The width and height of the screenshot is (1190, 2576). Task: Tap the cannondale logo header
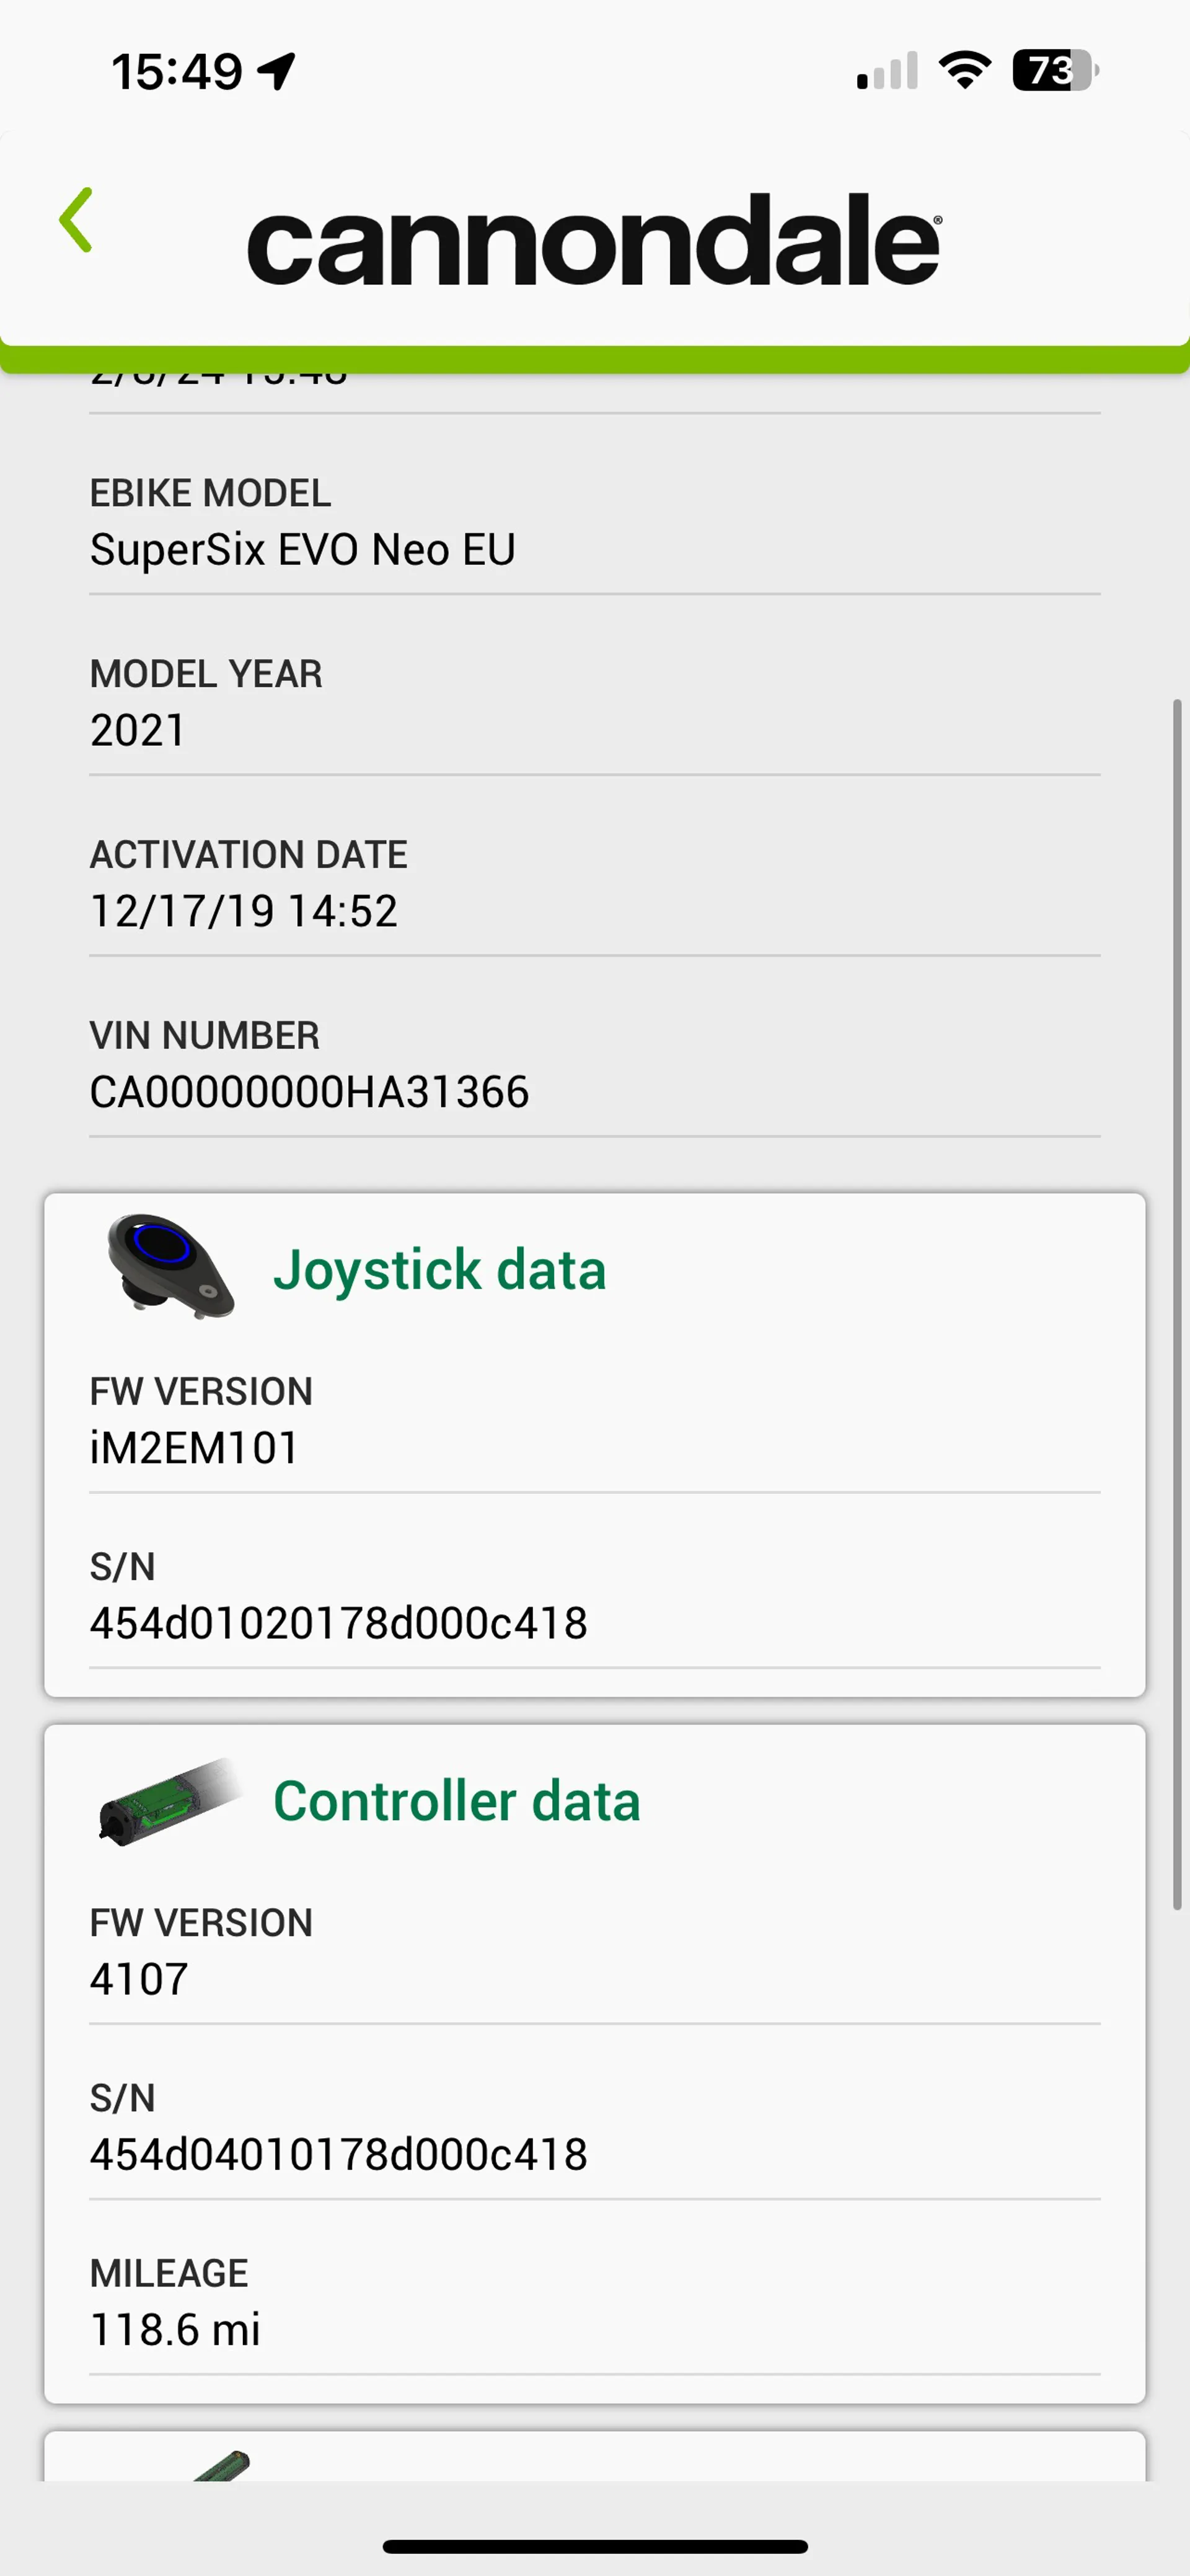(594, 240)
